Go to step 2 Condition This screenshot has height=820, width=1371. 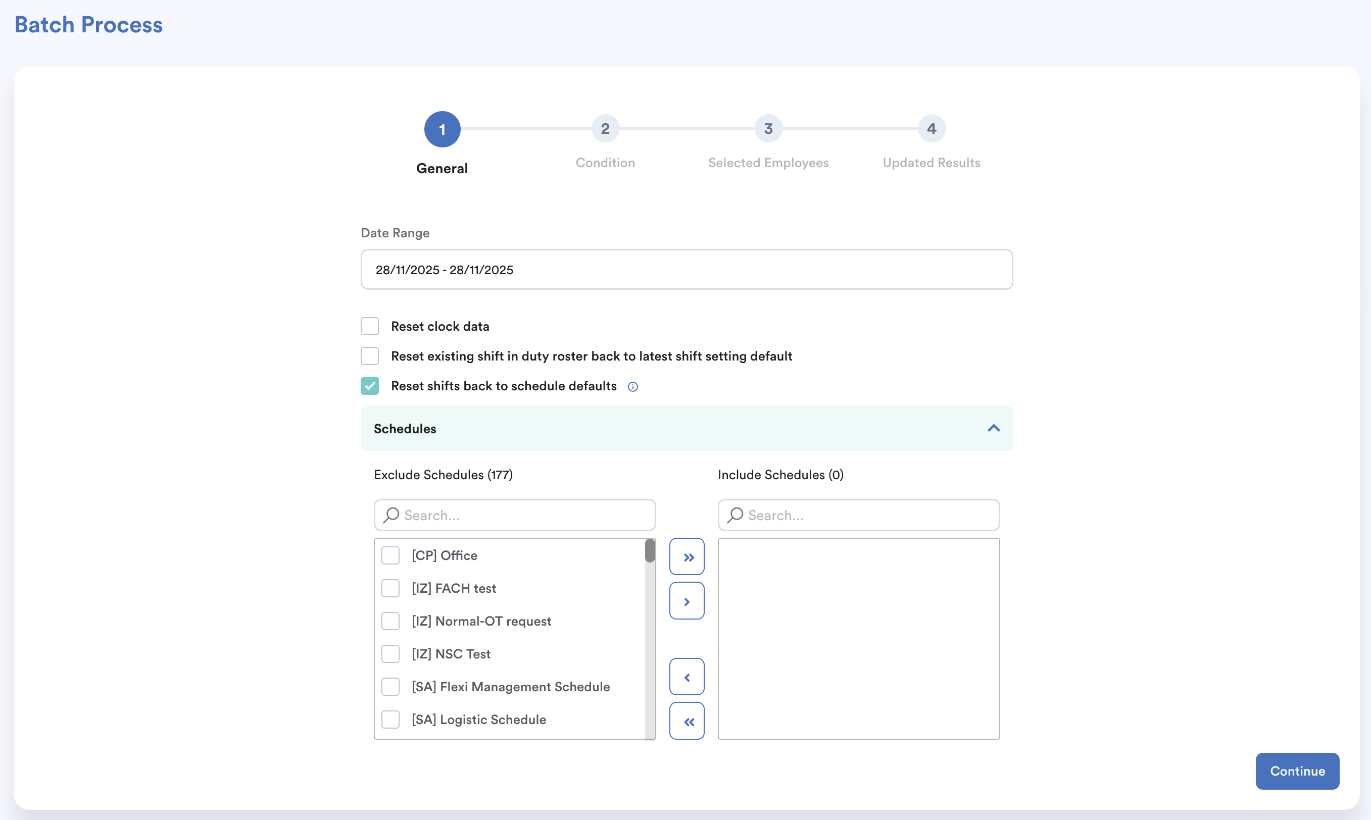point(605,129)
